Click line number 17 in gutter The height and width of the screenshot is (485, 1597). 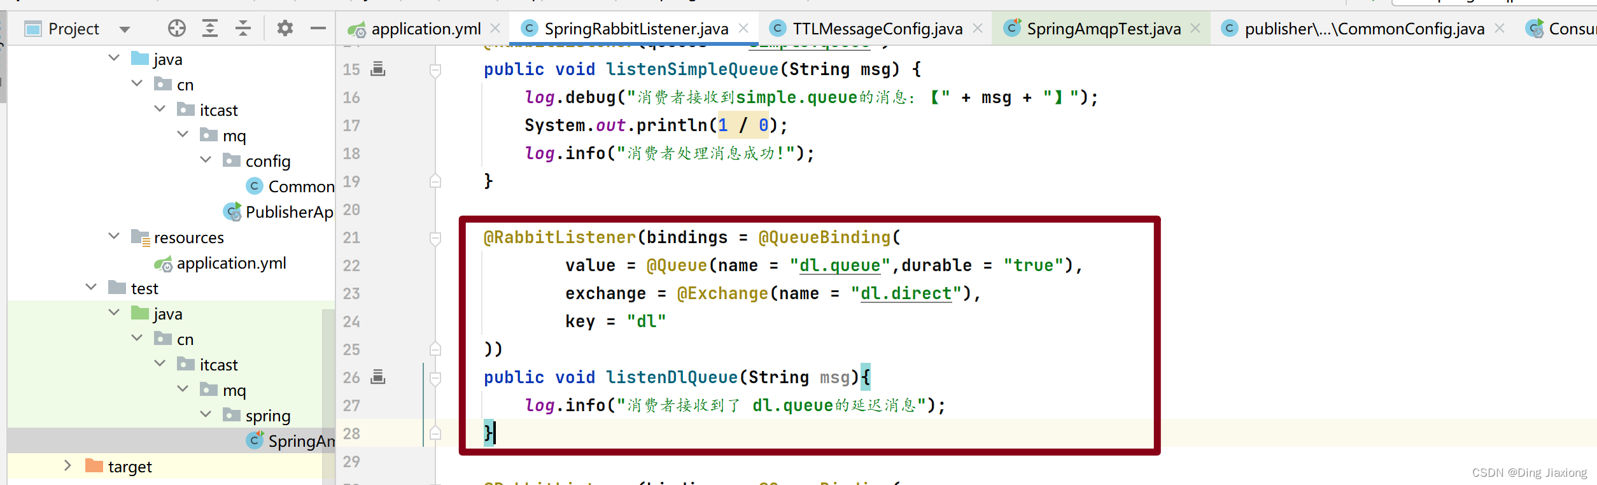(351, 125)
